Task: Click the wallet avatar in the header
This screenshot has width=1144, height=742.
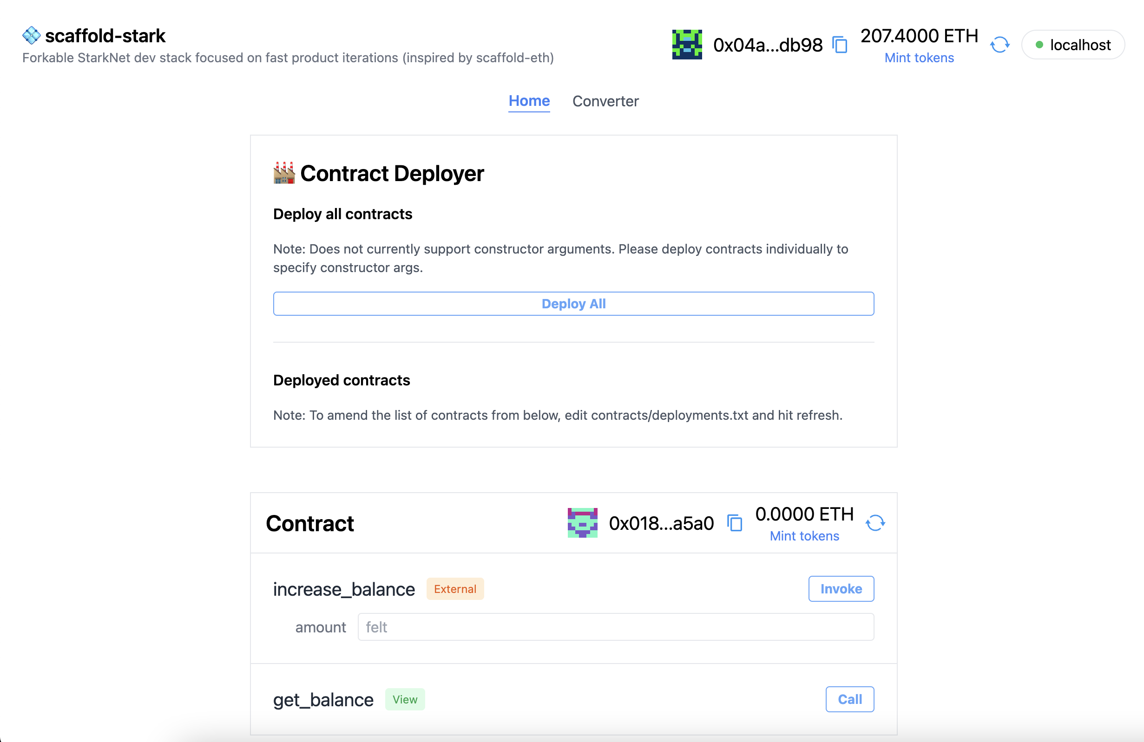Action: tap(687, 44)
